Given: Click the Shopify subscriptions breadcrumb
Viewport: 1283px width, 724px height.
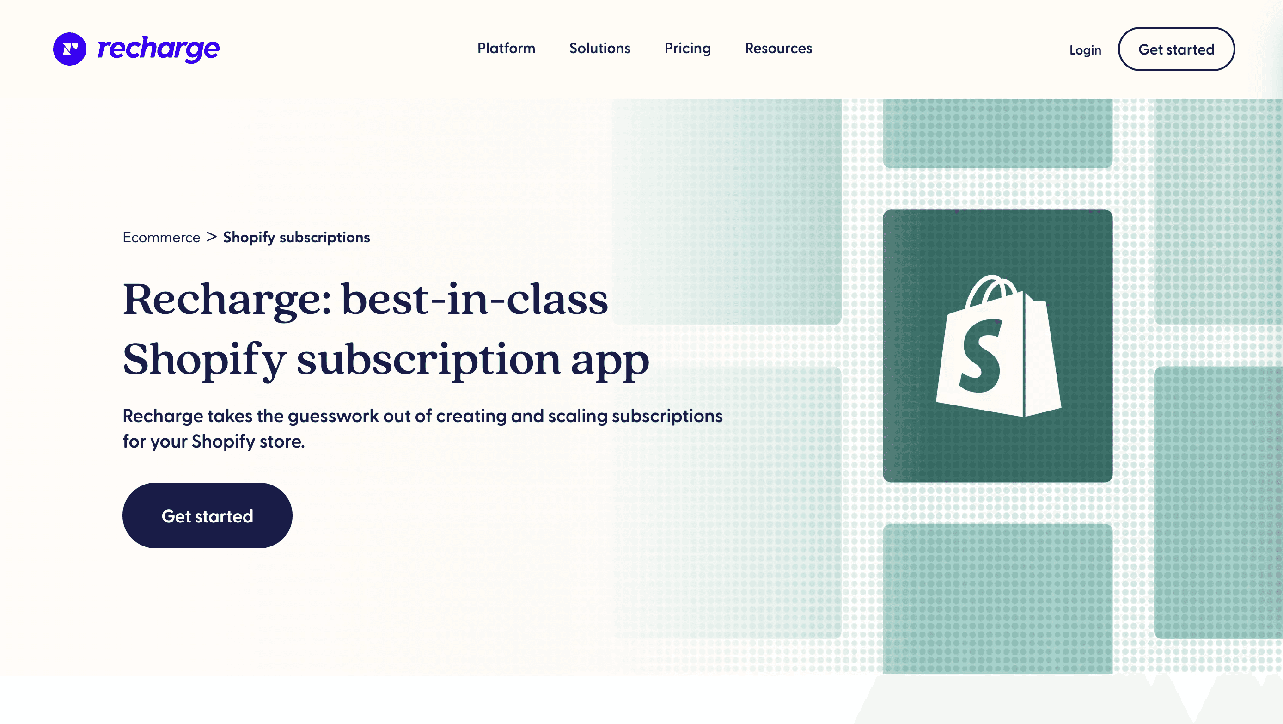Looking at the screenshot, I should [297, 236].
